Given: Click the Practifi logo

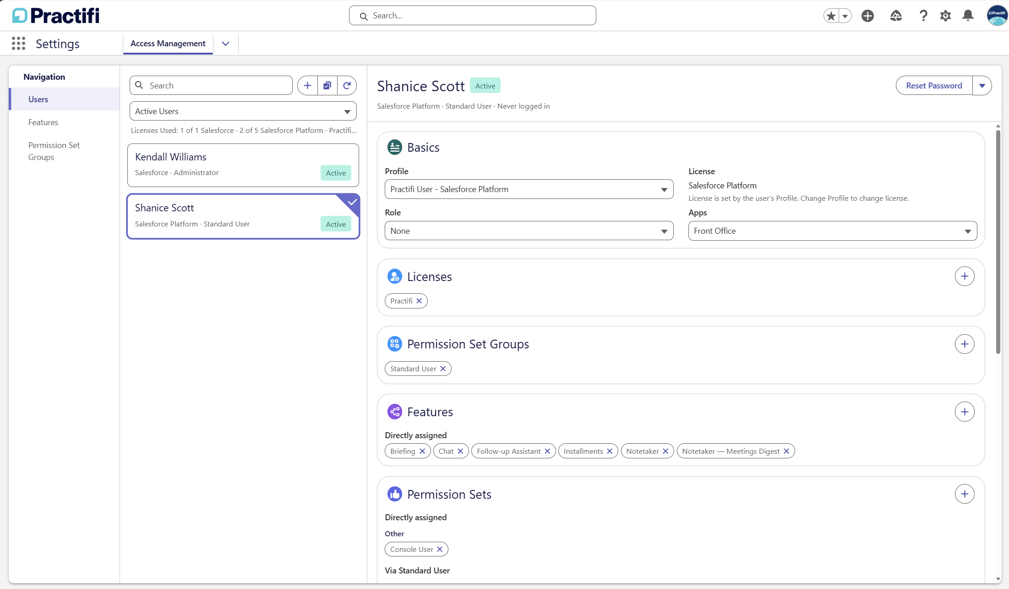Looking at the screenshot, I should [x=56, y=16].
